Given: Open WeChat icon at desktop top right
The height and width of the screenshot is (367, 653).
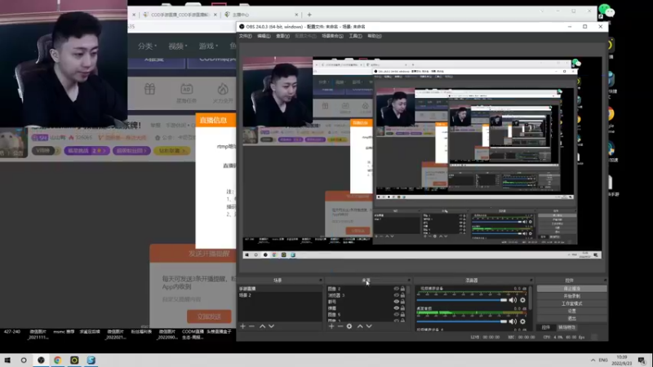Looking at the screenshot, I should click(606, 11).
